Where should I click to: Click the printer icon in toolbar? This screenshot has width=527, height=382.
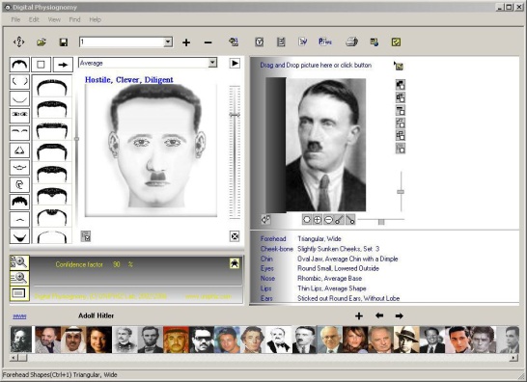point(351,42)
